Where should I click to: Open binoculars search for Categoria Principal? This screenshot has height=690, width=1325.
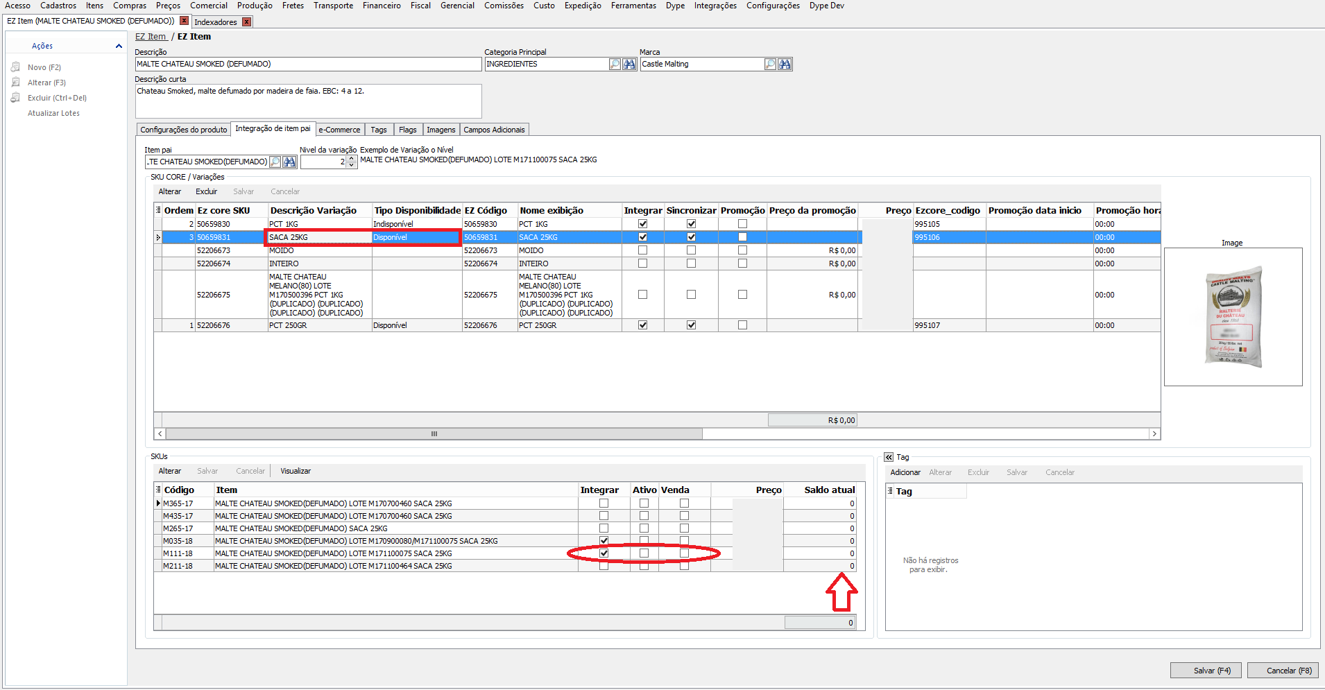pos(629,64)
